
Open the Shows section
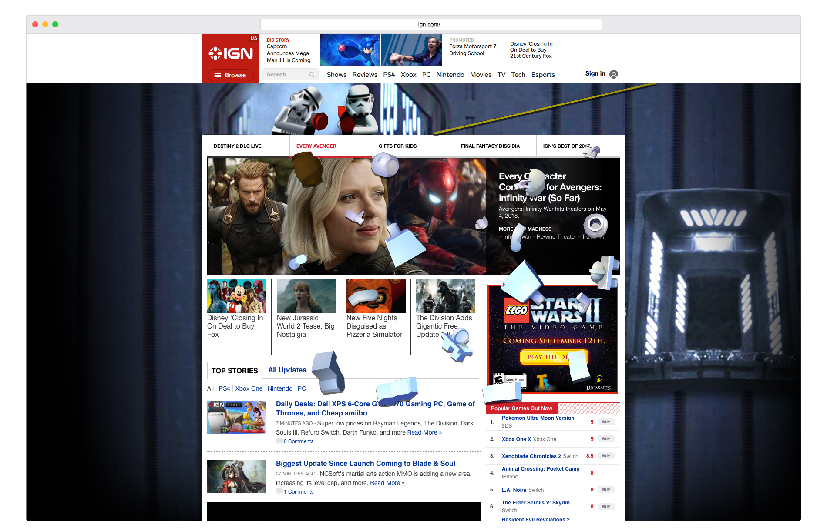[336, 75]
